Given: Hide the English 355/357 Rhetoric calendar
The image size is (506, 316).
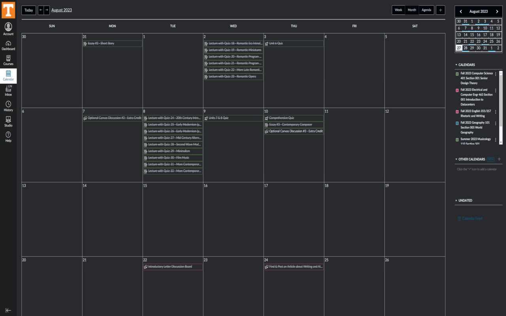Looking at the screenshot, I should pos(457,111).
